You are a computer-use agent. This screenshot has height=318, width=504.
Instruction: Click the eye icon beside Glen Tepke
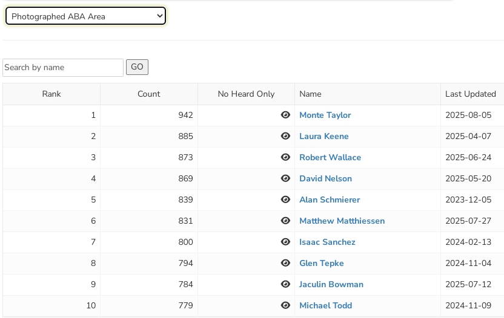(x=285, y=263)
